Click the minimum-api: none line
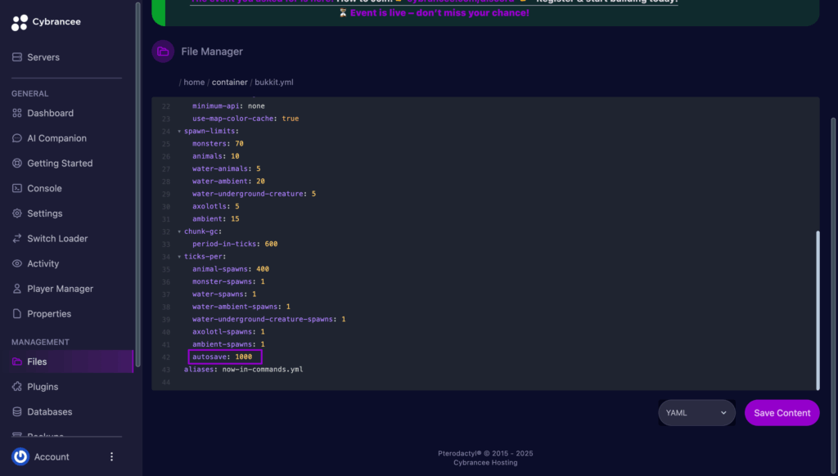Viewport: 838px width, 476px height. pos(228,106)
